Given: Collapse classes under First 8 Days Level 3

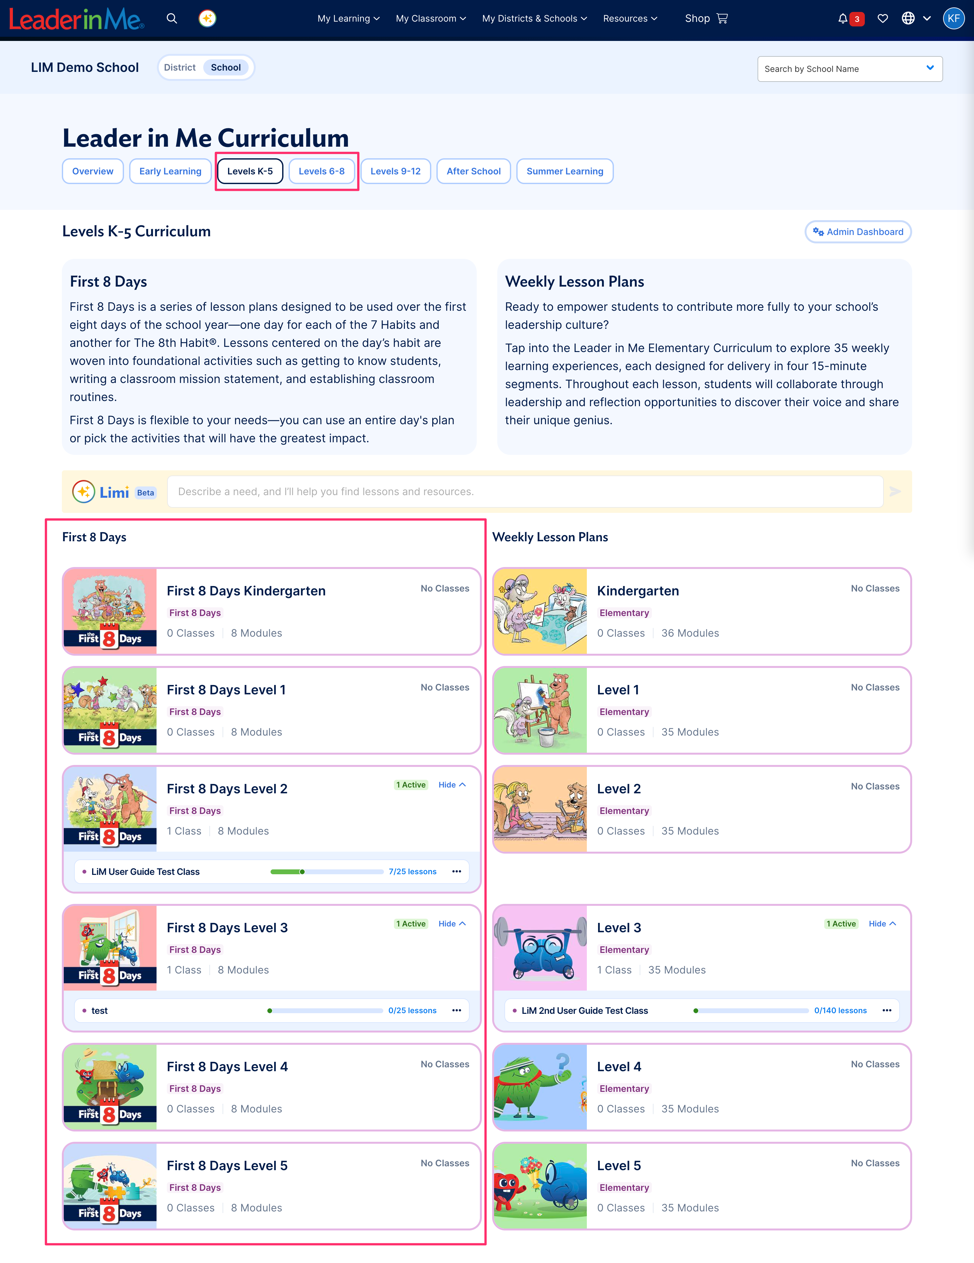Looking at the screenshot, I should click(x=452, y=924).
